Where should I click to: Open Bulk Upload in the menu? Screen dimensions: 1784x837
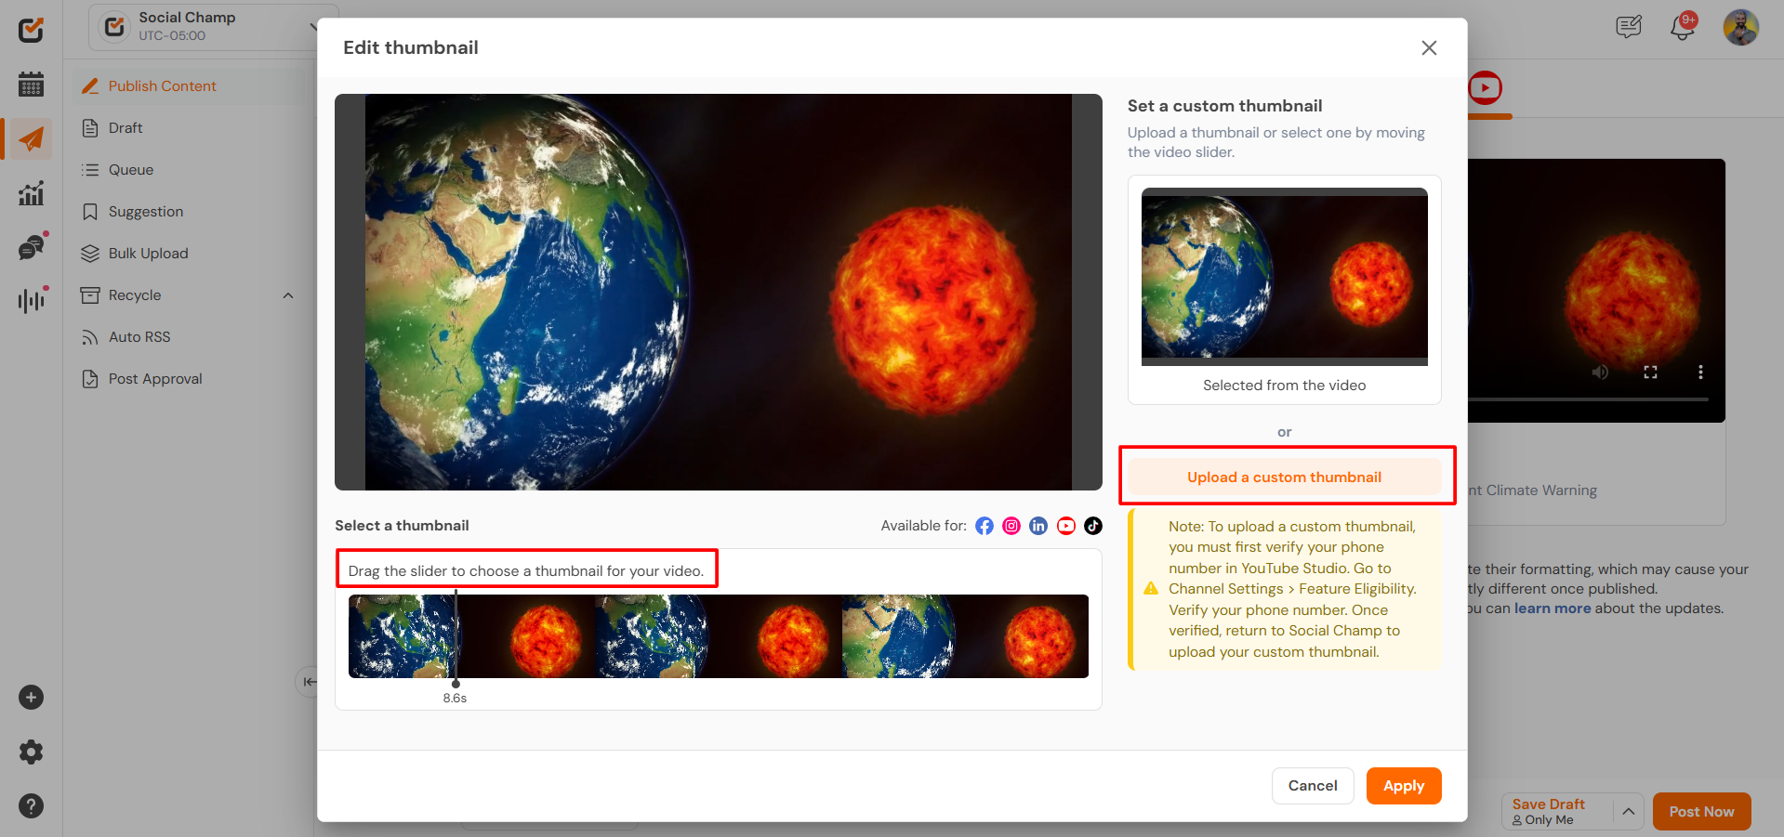click(x=148, y=254)
